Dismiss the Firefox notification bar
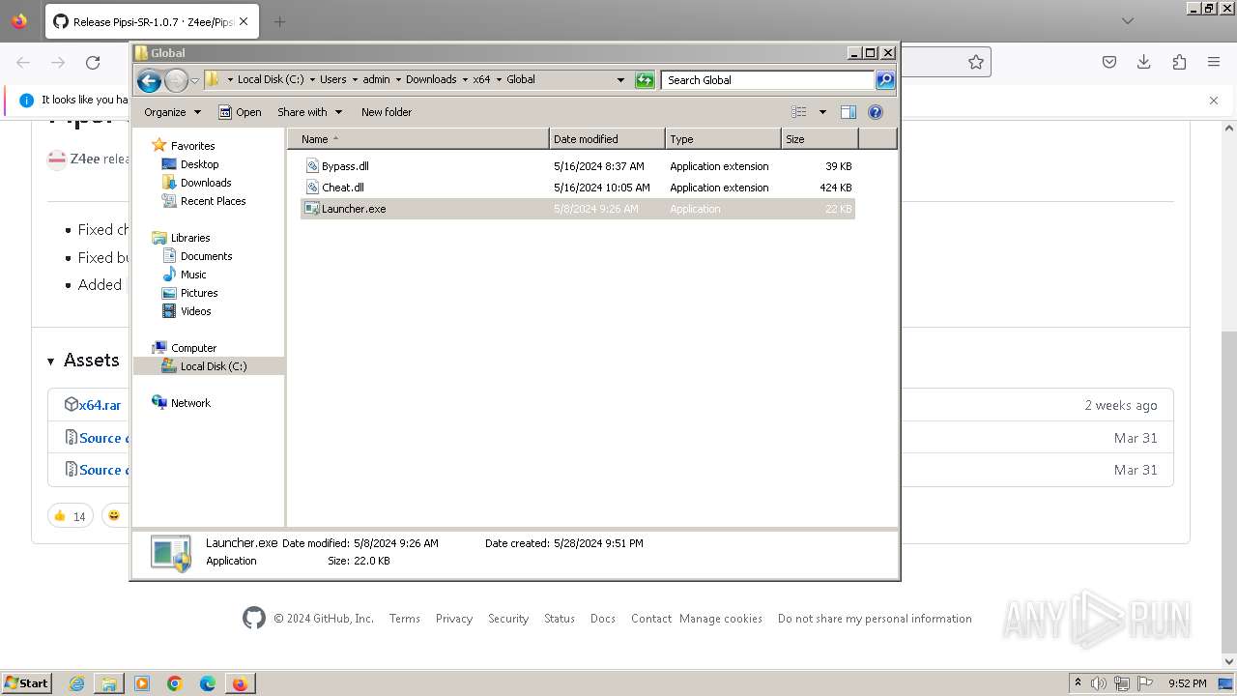Screen dimensions: 1237x696 1214,100
